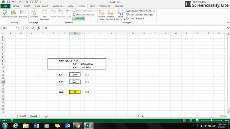Switch to the DATA tab
The height and width of the screenshot is (129, 230).
(x=71, y=6)
